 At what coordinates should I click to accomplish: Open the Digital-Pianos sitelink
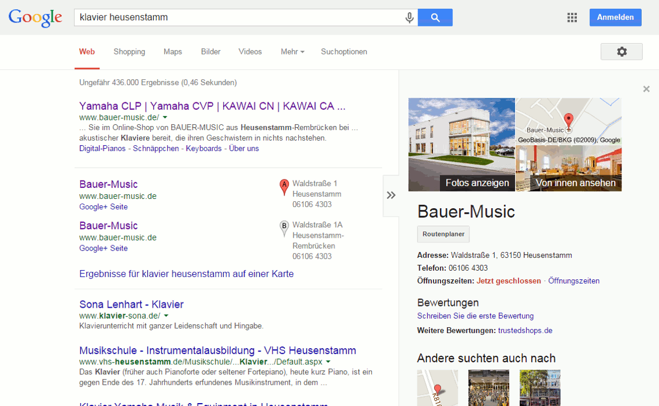[102, 149]
